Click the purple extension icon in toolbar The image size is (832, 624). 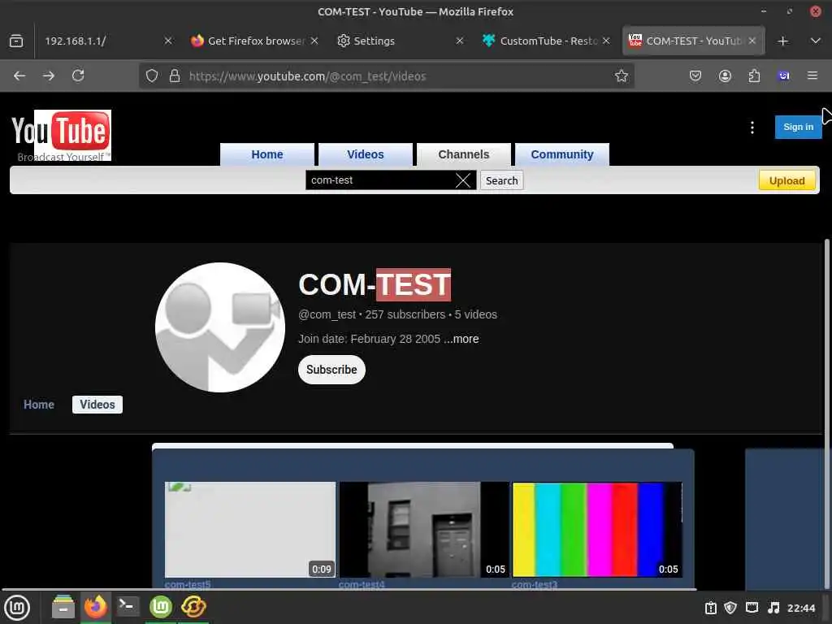pos(784,76)
